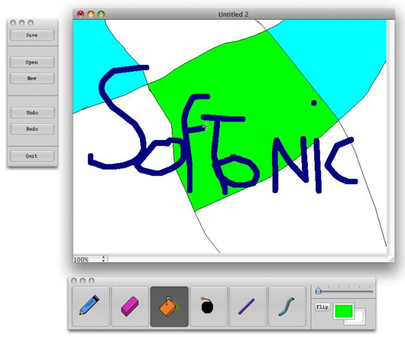Select the teal Curve brush tool
The width and height of the screenshot is (405, 337).
pos(287,306)
